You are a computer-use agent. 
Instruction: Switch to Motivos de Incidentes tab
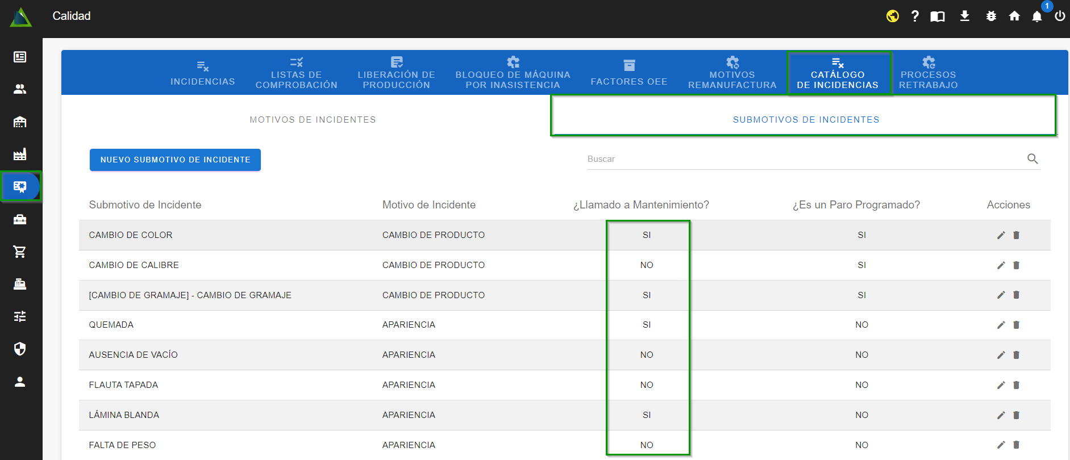[313, 120]
